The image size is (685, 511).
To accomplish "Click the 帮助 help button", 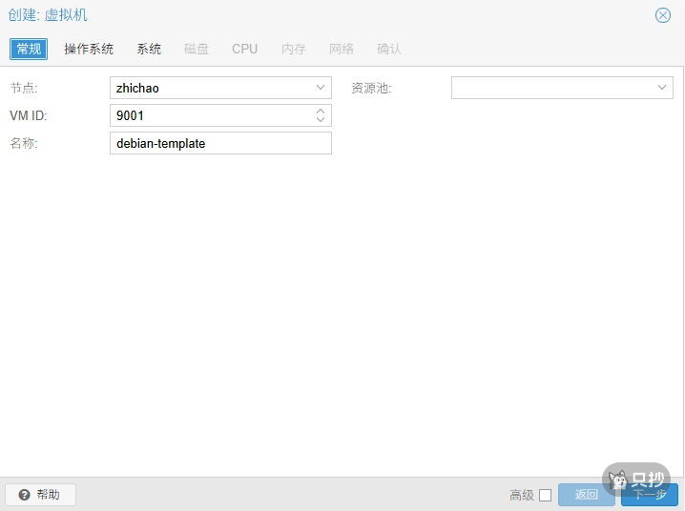I will 40,495.
